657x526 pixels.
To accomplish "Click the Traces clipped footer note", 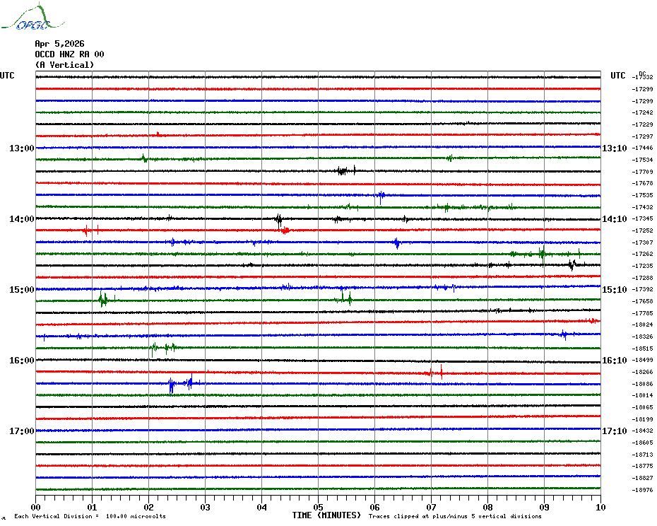I will (x=450, y=517).
